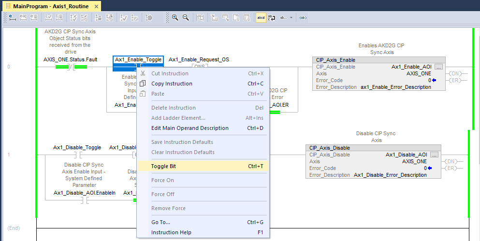The image size is (480, 241).
Task: Click Ax1_Disable_Error_Description tag
Action: (390, 175)
